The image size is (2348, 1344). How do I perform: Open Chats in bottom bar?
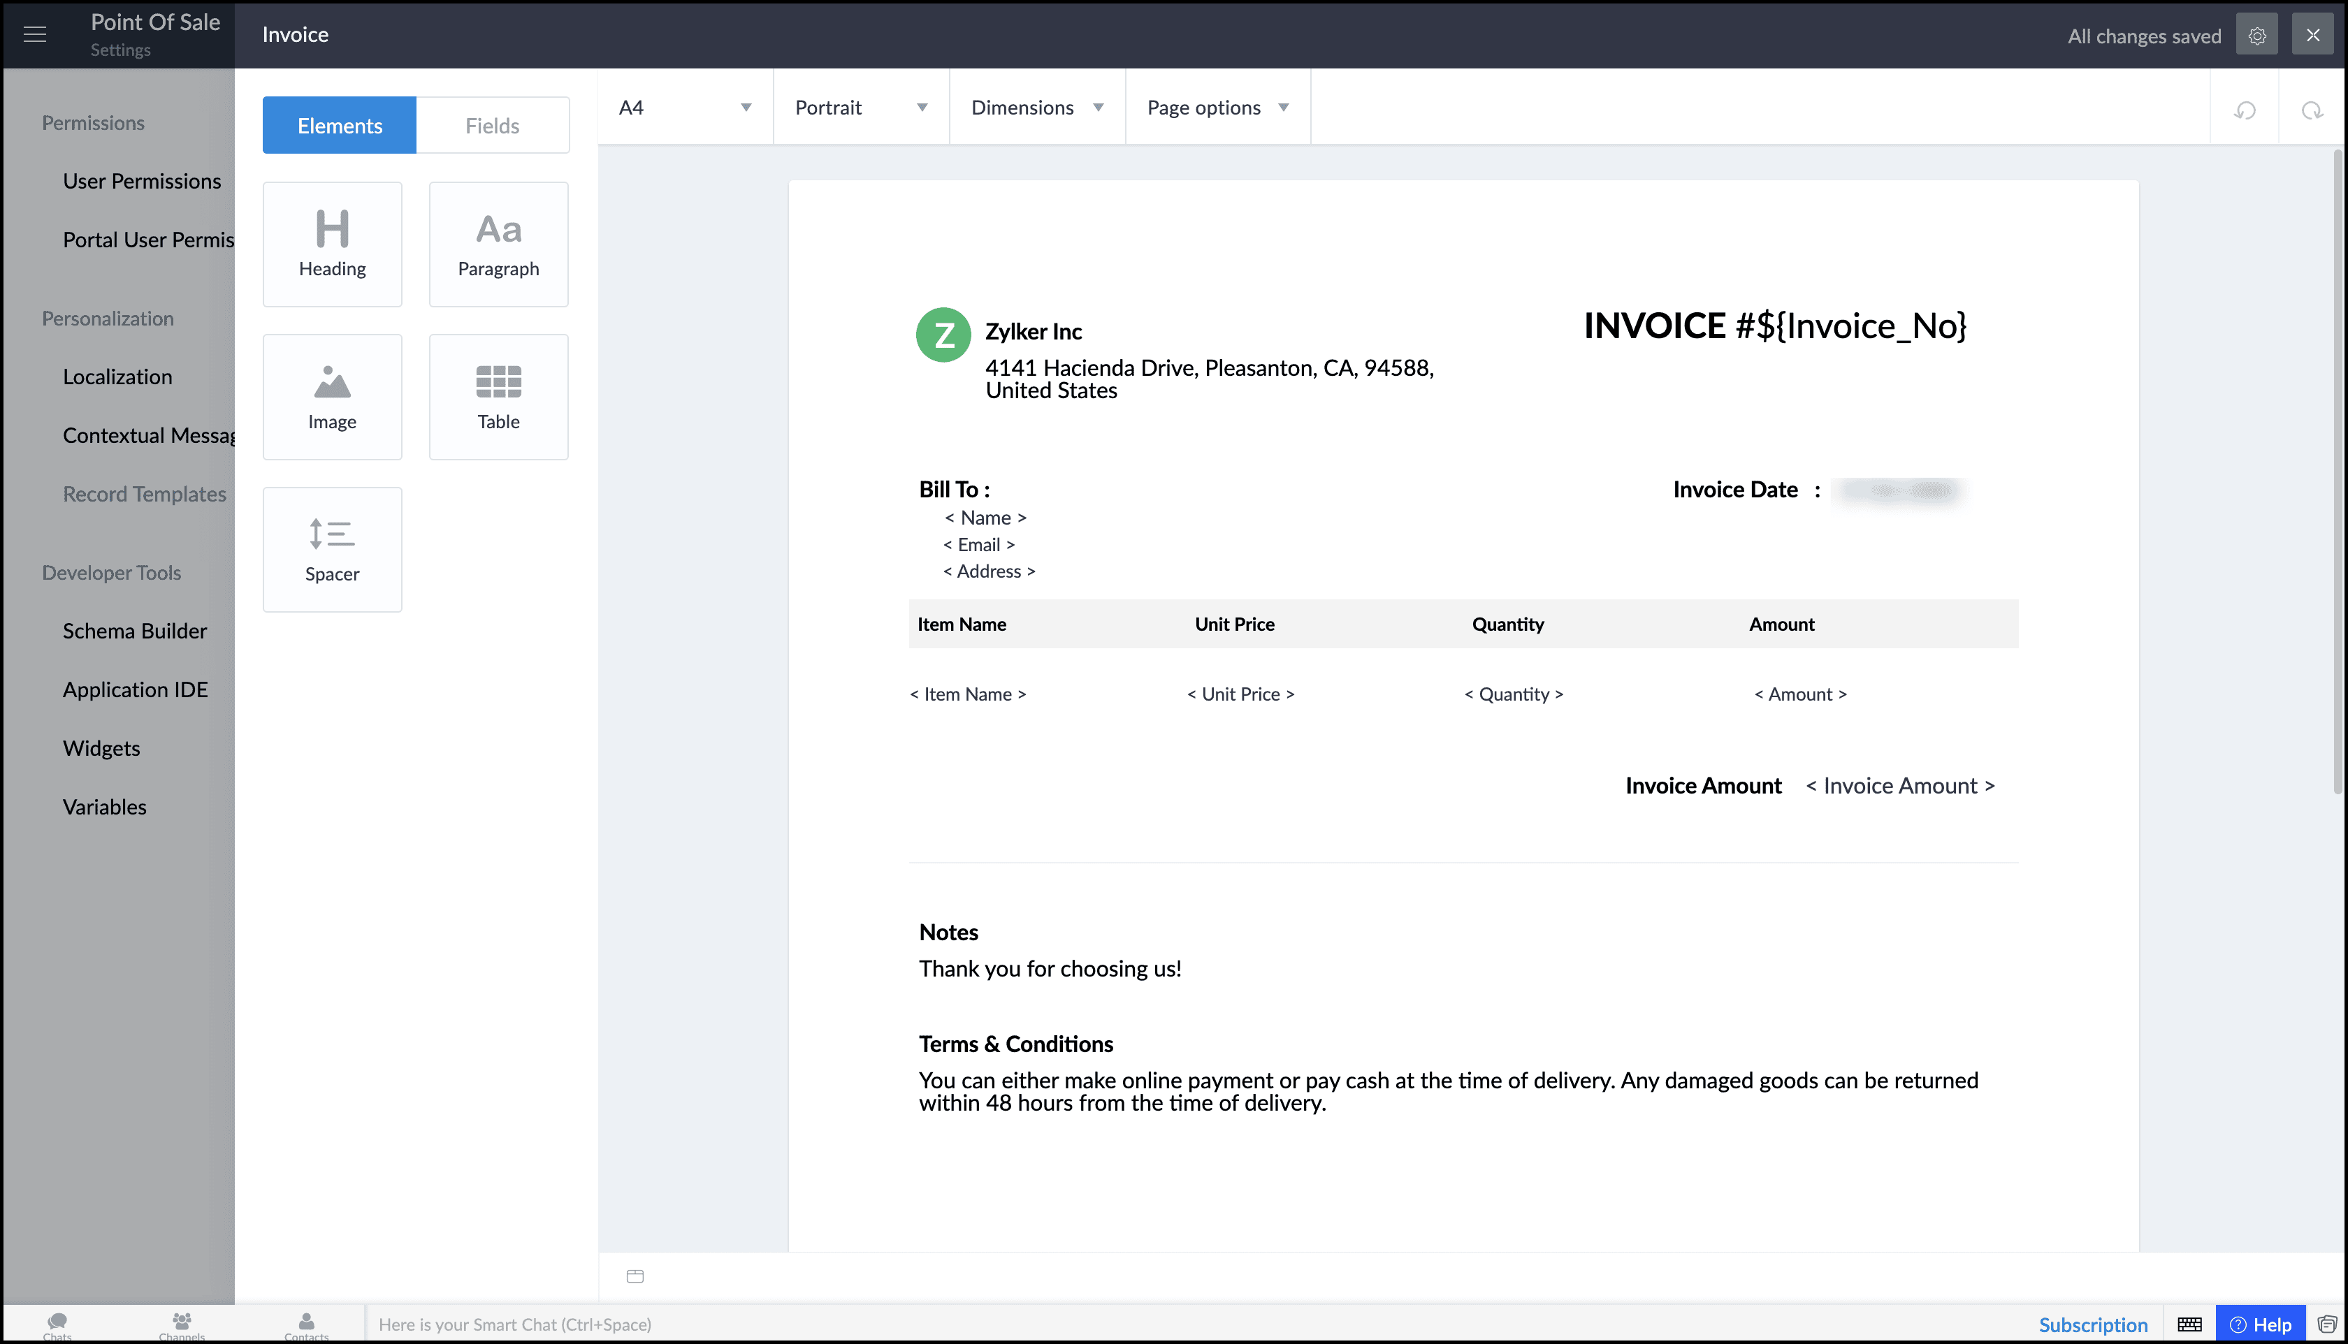(57, 1324)
